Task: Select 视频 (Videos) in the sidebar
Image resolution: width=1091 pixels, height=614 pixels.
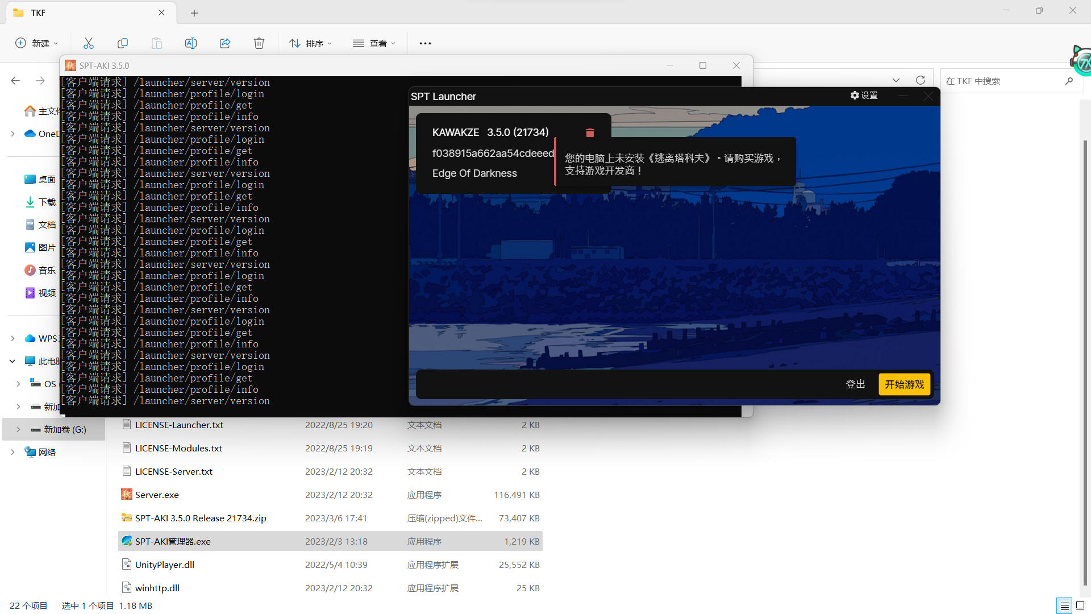Action: [x=40, y=293]
